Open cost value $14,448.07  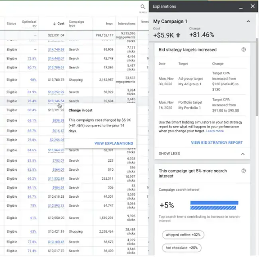pyautogui.click(x=56, y=59)
